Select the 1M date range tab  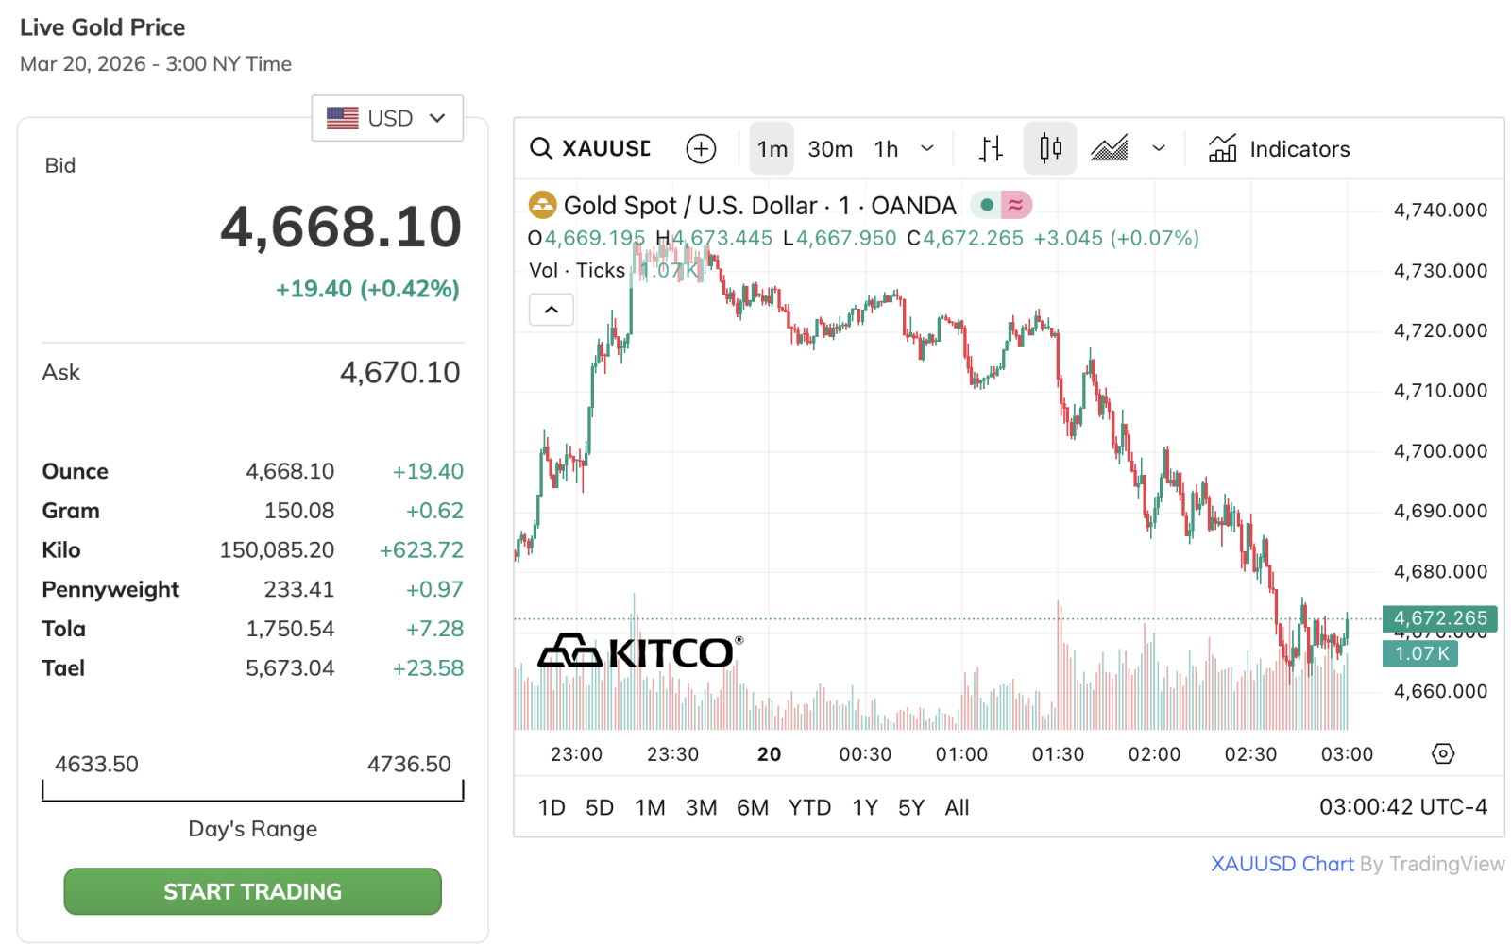(650, 807)
